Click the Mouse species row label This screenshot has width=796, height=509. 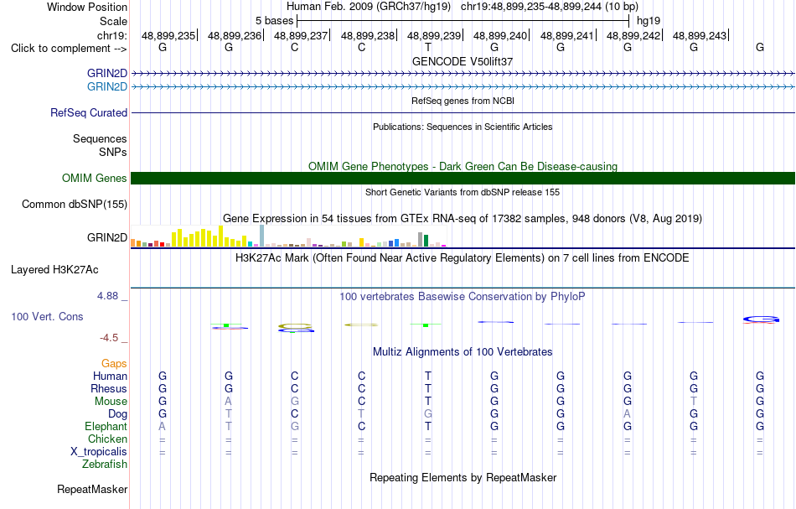(111, 402)
